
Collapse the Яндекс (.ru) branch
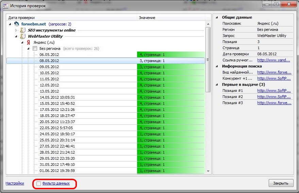[22, 42]
